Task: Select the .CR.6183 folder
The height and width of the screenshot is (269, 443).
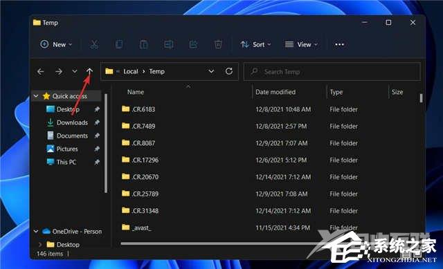Action: [143, 109]
